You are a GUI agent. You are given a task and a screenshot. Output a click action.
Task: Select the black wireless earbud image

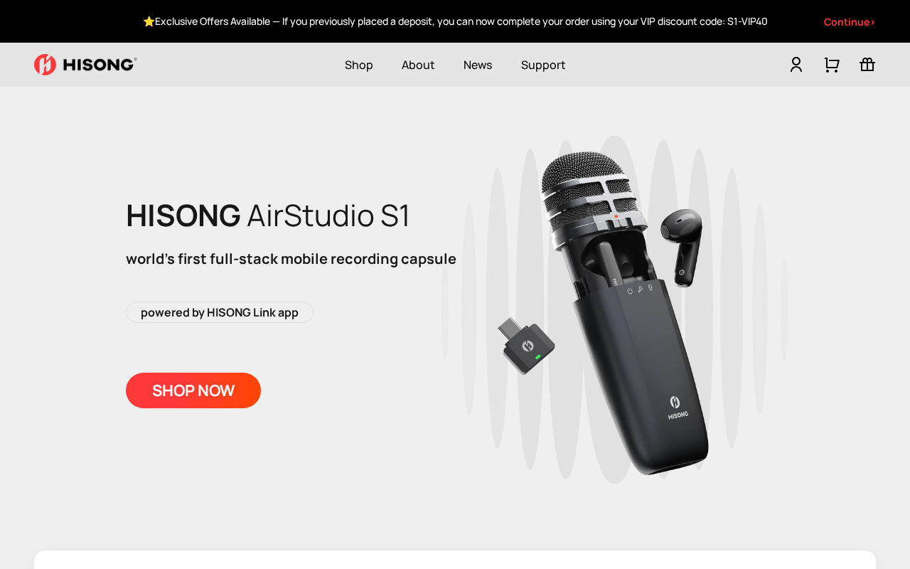pyautogui.click(x=682, y=247)
